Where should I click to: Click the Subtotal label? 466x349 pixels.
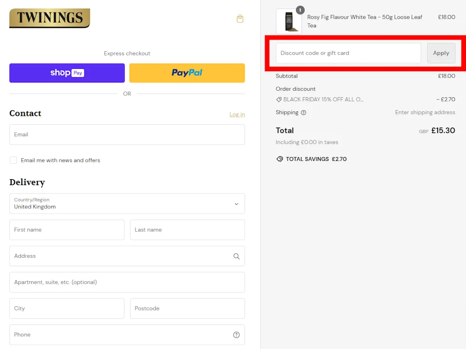tap(287, 76)
